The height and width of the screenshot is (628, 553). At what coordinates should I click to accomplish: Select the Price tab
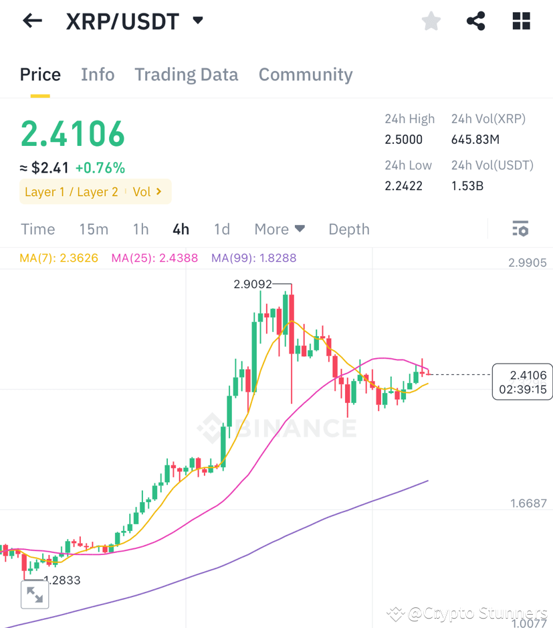point(40,74)
